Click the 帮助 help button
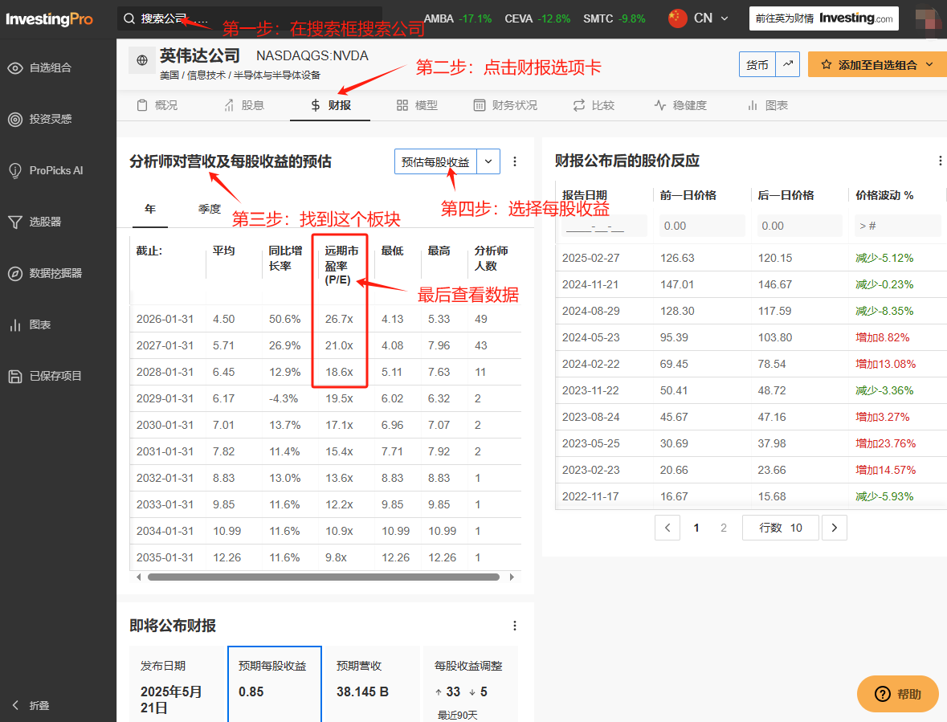Screen dimensions: 947x722 pyautogui.click(x=897, y=694)
